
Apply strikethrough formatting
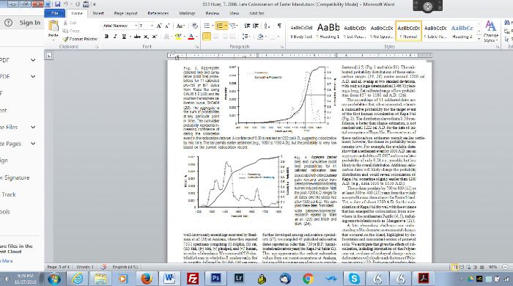coord(137,37)
